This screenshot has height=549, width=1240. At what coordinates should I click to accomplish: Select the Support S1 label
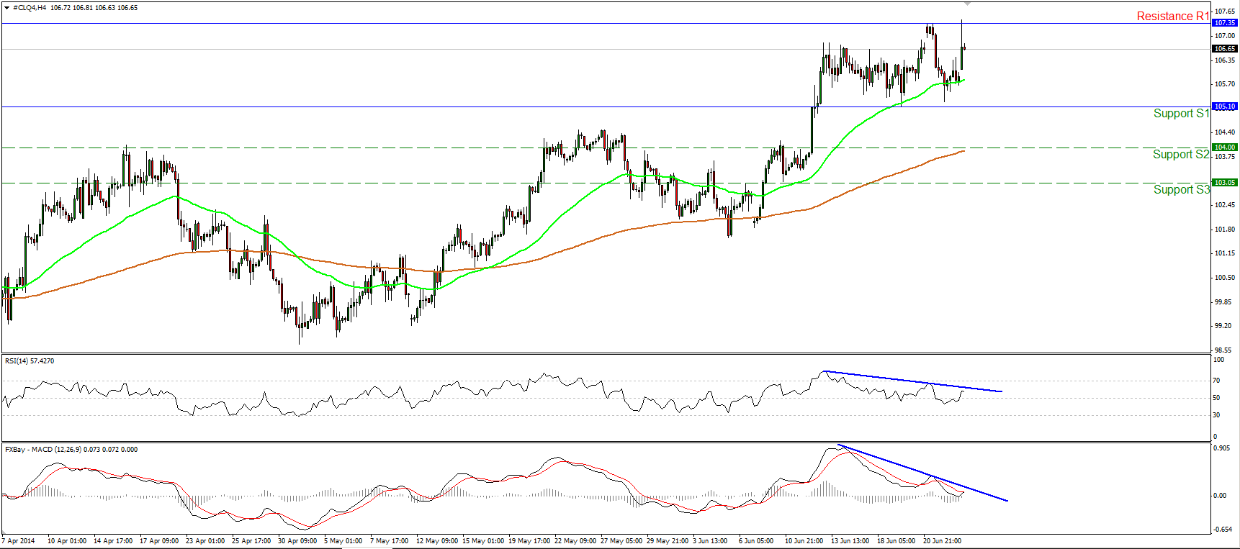(1181, 113)
